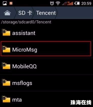Tap the battery indicator icon
The image size is (93, 107).
click(77, 3)
